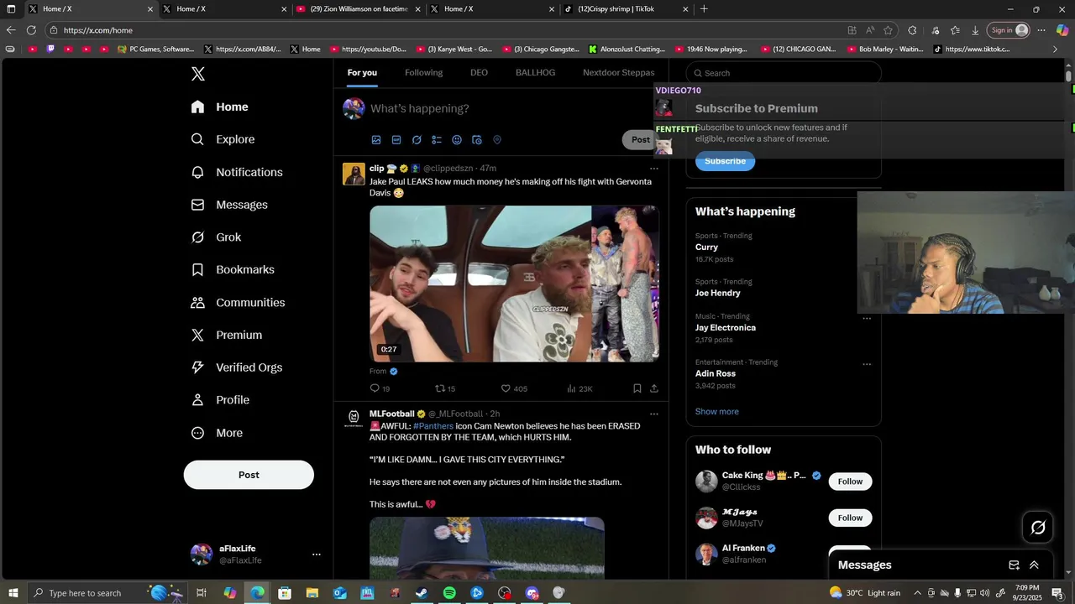Open more options on clip's post

pos(654,169)
